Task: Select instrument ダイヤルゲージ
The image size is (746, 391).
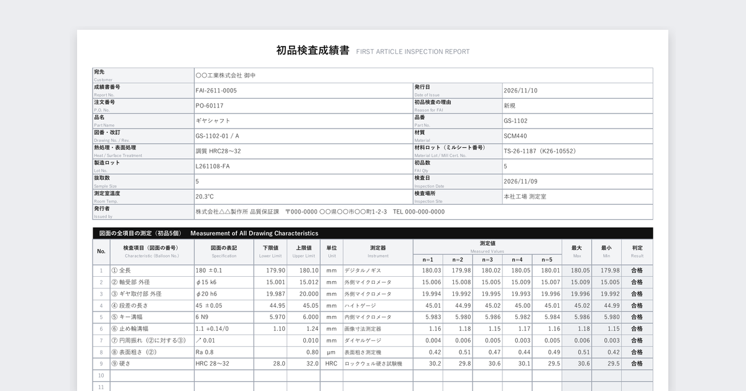Action: 378,340
